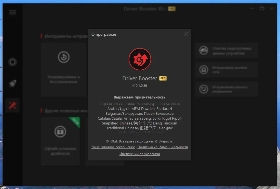Click the Arabic translators credit line
The height and width of the screenshot is (189, 280).
click(140, 109)
